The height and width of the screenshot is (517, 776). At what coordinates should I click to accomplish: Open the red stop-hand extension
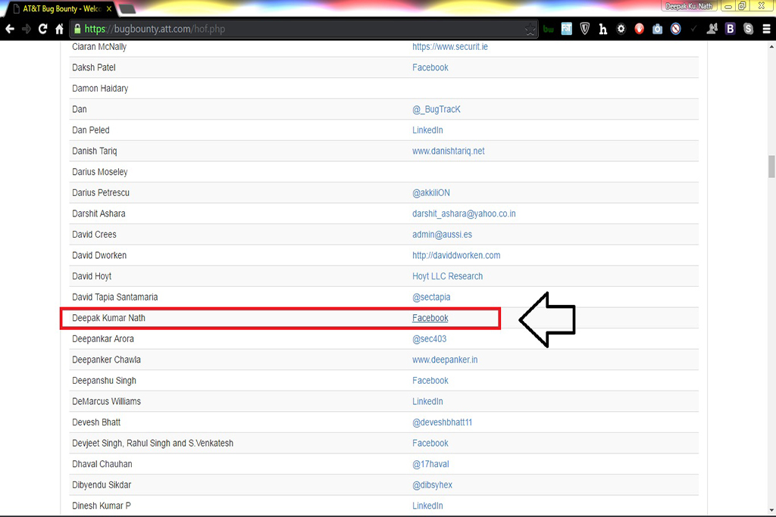pos(640,30)
